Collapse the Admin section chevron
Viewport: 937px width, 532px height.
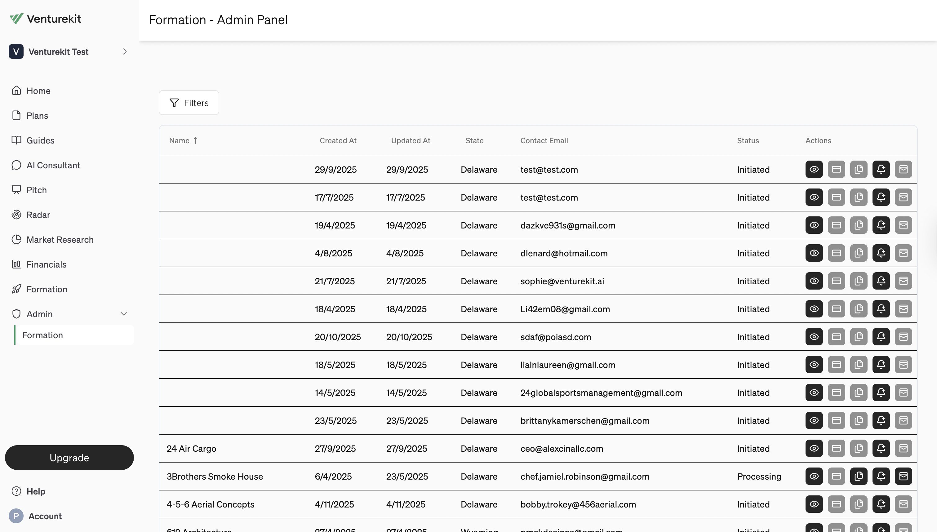coord(124,314)
